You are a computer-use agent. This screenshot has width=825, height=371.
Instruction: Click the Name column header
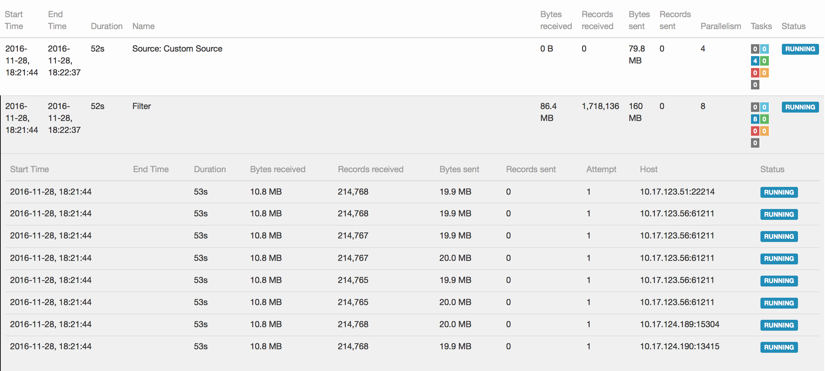[x=143, y=26]
